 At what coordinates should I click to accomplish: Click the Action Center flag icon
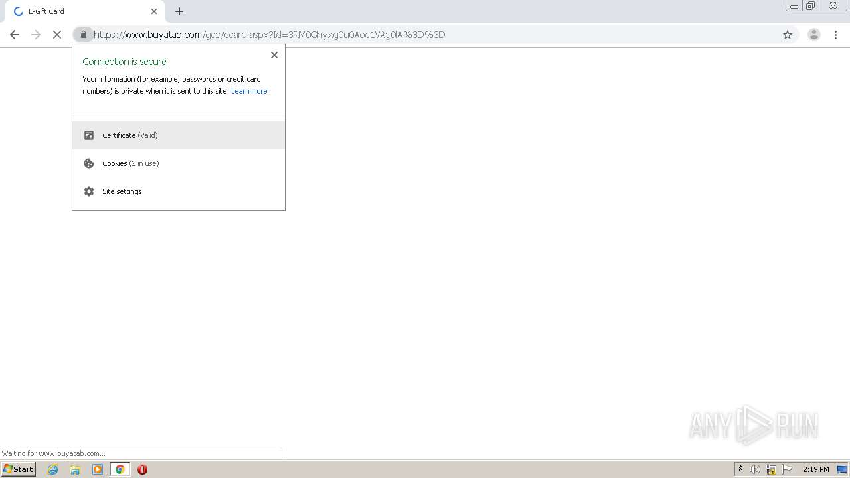pos(787,469)
